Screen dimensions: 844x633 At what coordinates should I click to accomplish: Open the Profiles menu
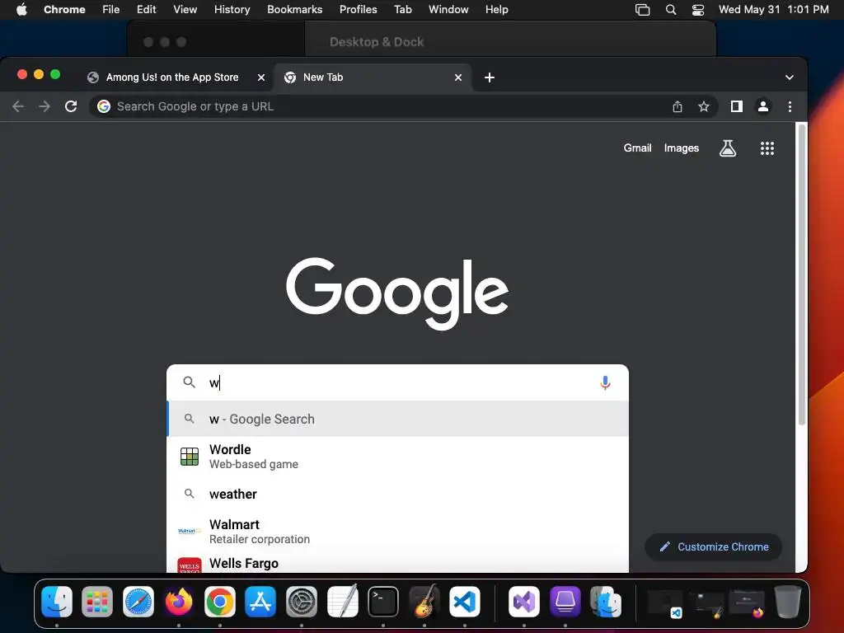(358, 10)
